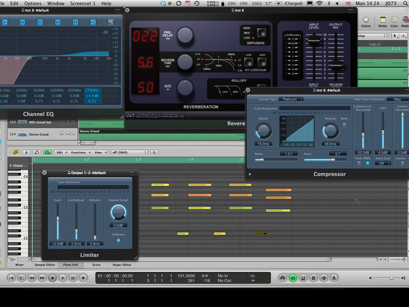Screen dimensions: 409x307
Task: Click the sync icon in the menu bar
Action: [179, 3]
